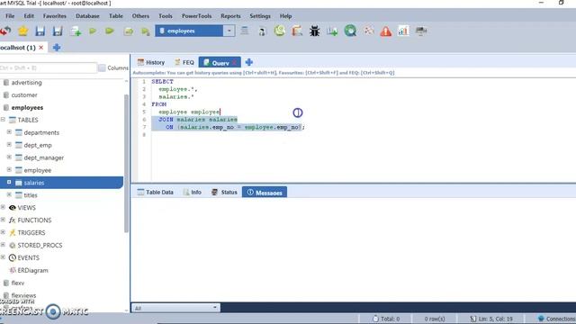
Task: Click the object filter input field
Action: 48,68
